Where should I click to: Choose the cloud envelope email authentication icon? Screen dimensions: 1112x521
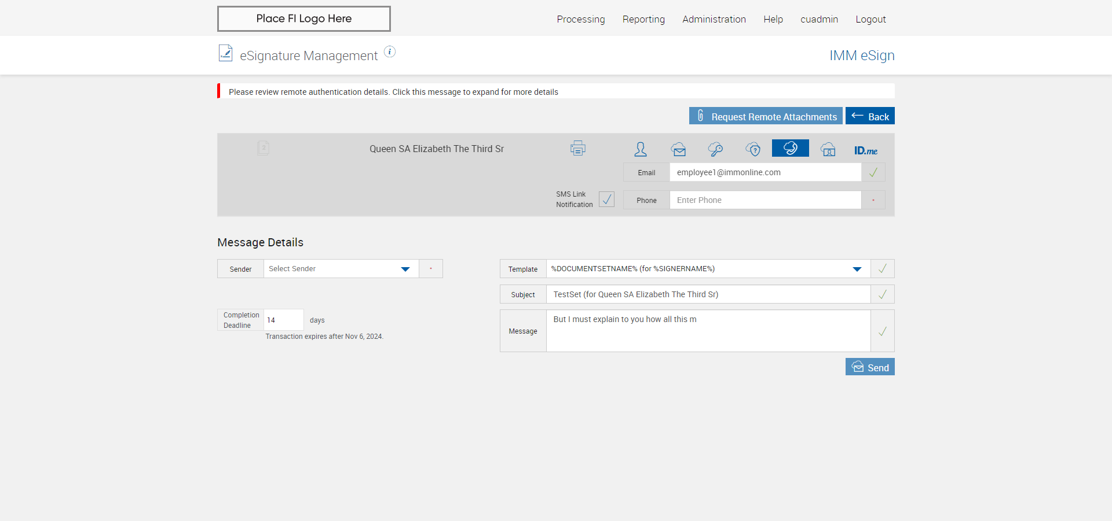pyautogui.click(x=678, y=149)
